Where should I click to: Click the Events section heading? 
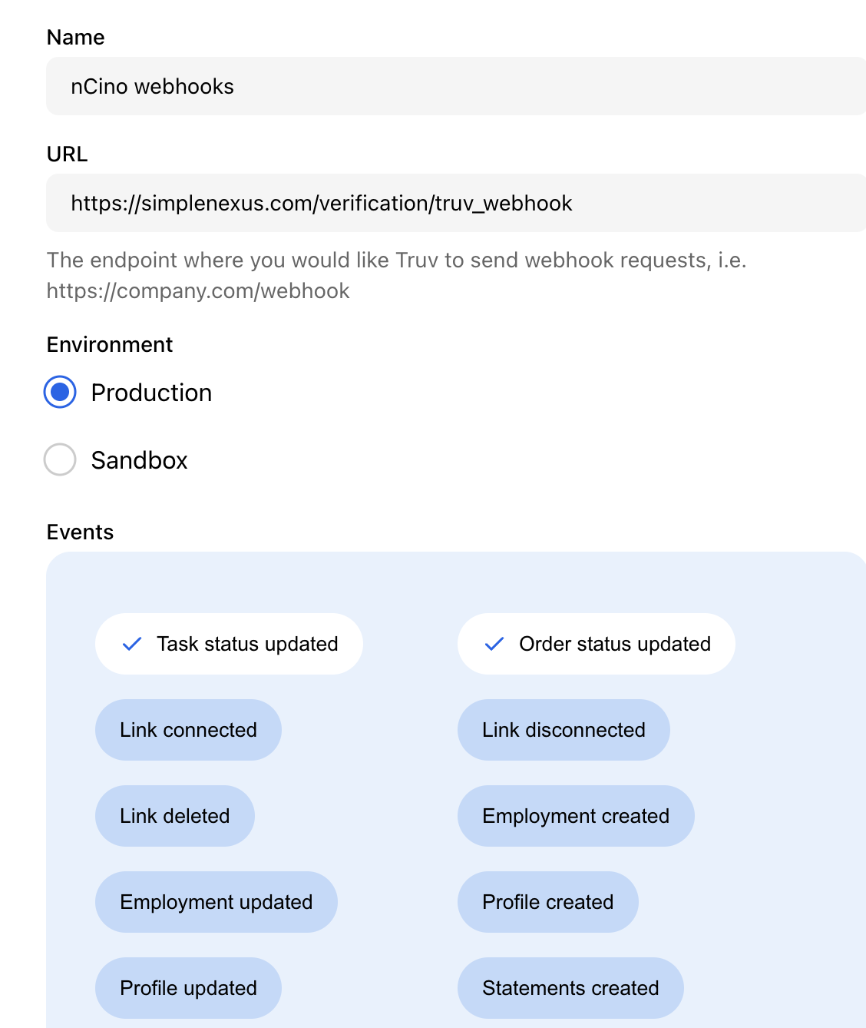80,532
